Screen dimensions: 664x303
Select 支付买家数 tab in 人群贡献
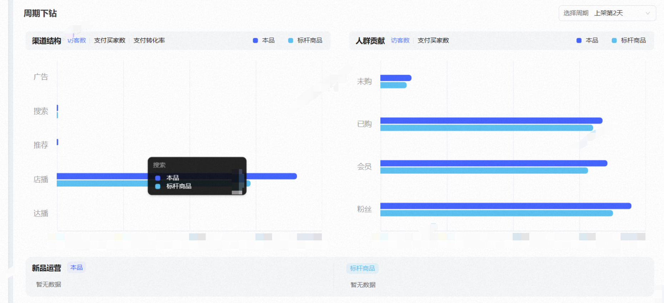pos(433,41)
